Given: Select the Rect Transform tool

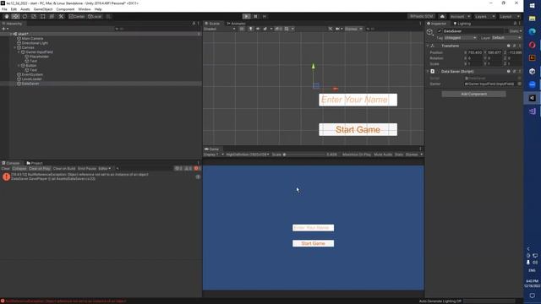Looking at the screenshot, I should click(x=43, y=17).
